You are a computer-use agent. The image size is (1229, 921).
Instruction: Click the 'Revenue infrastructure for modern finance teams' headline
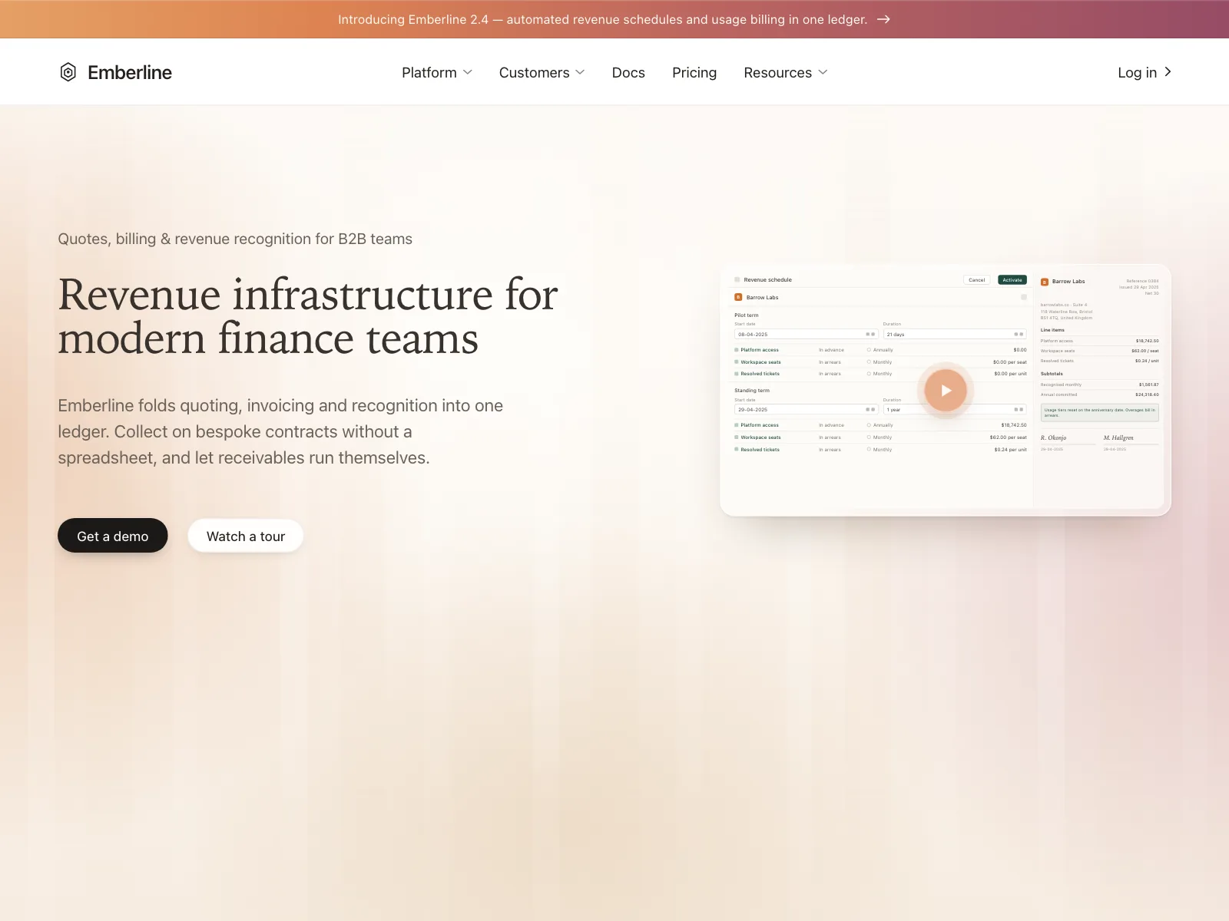[308, 316]
